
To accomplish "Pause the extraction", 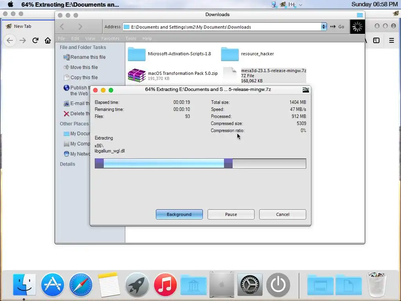I will pos(231,214).
